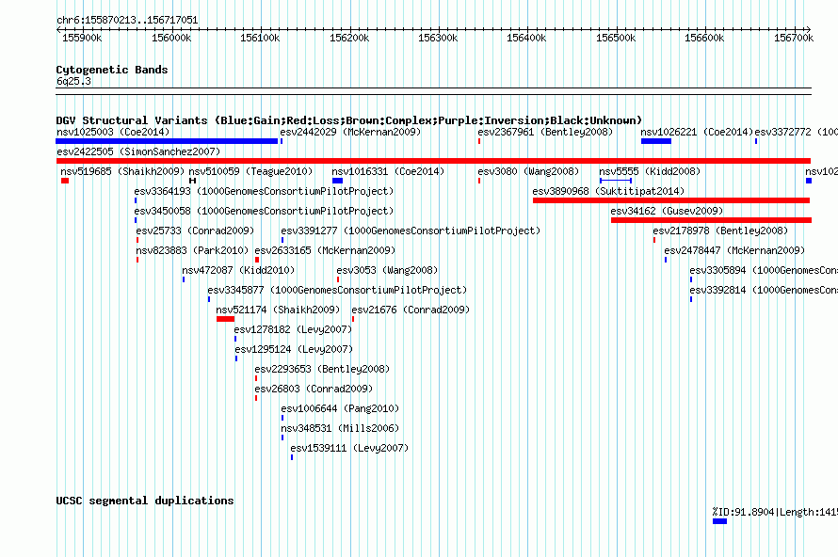Viewport: 838px width, 557px height.
Task: Click esv3372772 variant label near right edge
Action: click(796, 132)
